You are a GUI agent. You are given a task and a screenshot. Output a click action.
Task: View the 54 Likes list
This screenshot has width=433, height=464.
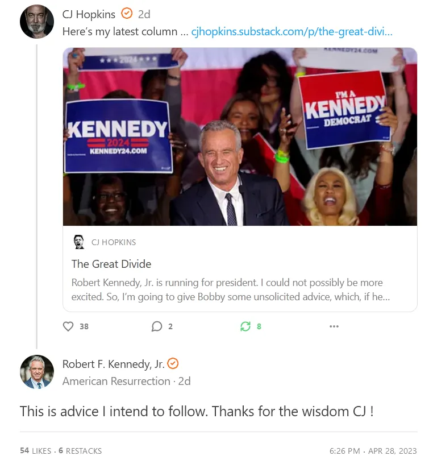35,451
